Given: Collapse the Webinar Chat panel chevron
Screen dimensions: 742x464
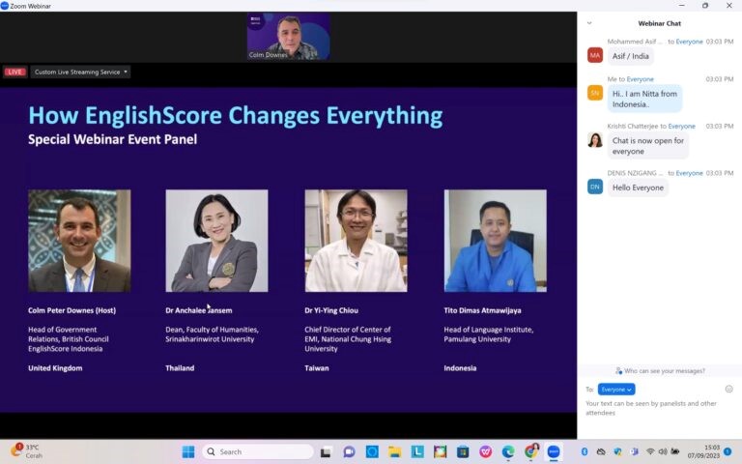Looking at the screenshot, I should (589, 23).
